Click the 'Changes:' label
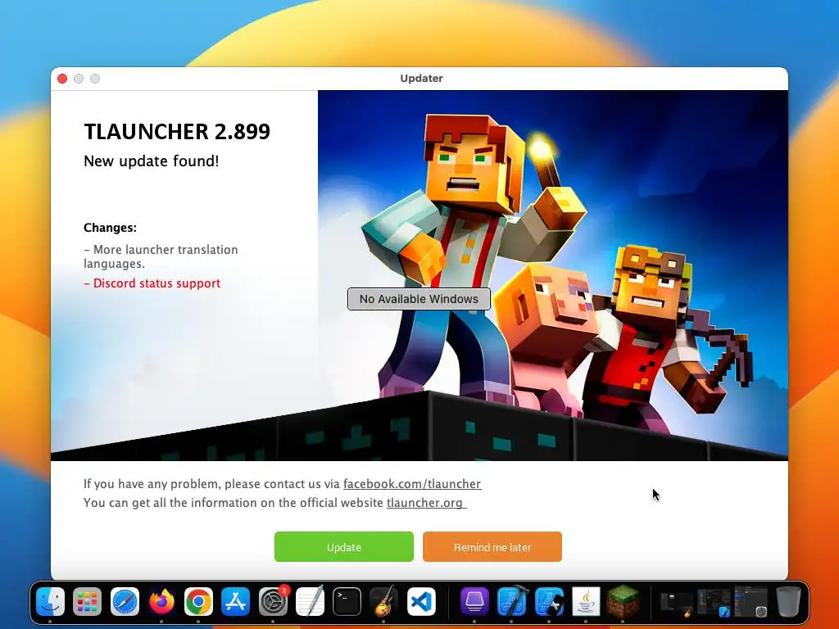Screen dimensions: 839x629 pos(111,228)
